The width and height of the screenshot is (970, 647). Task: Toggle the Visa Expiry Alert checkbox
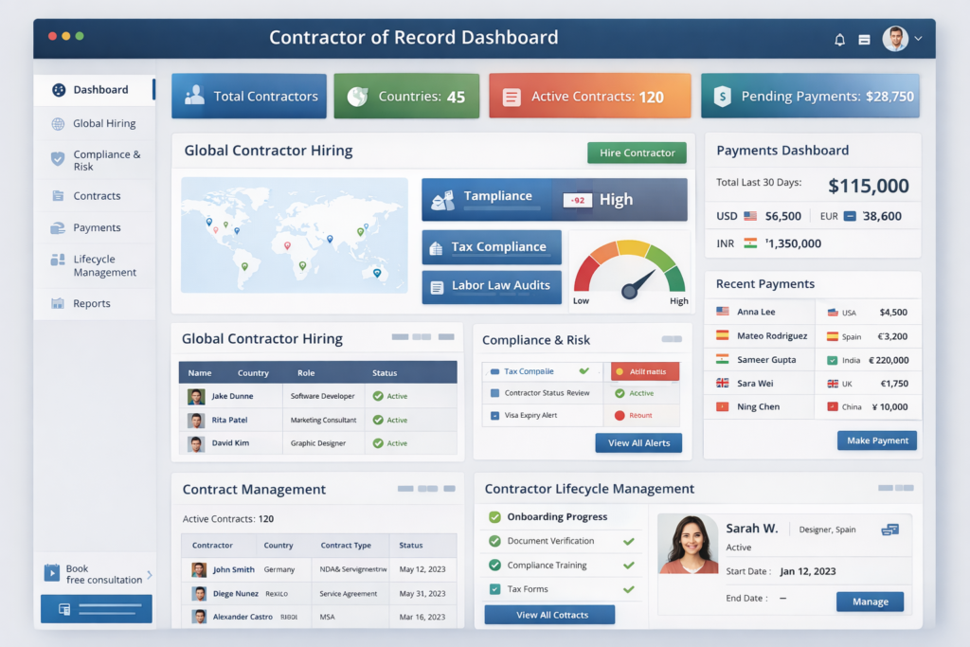coord(494,415)
